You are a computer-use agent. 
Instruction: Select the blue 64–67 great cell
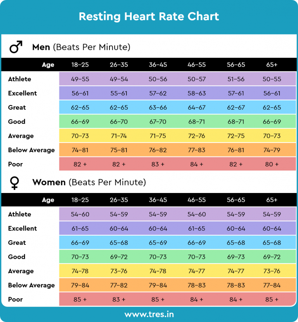click(x=197, y=107)
